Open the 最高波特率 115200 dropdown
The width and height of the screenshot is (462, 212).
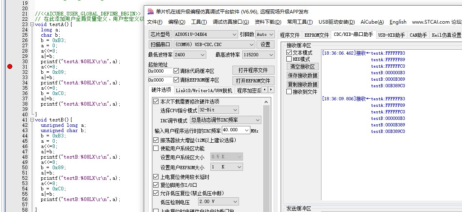click(x=259, y=55)
